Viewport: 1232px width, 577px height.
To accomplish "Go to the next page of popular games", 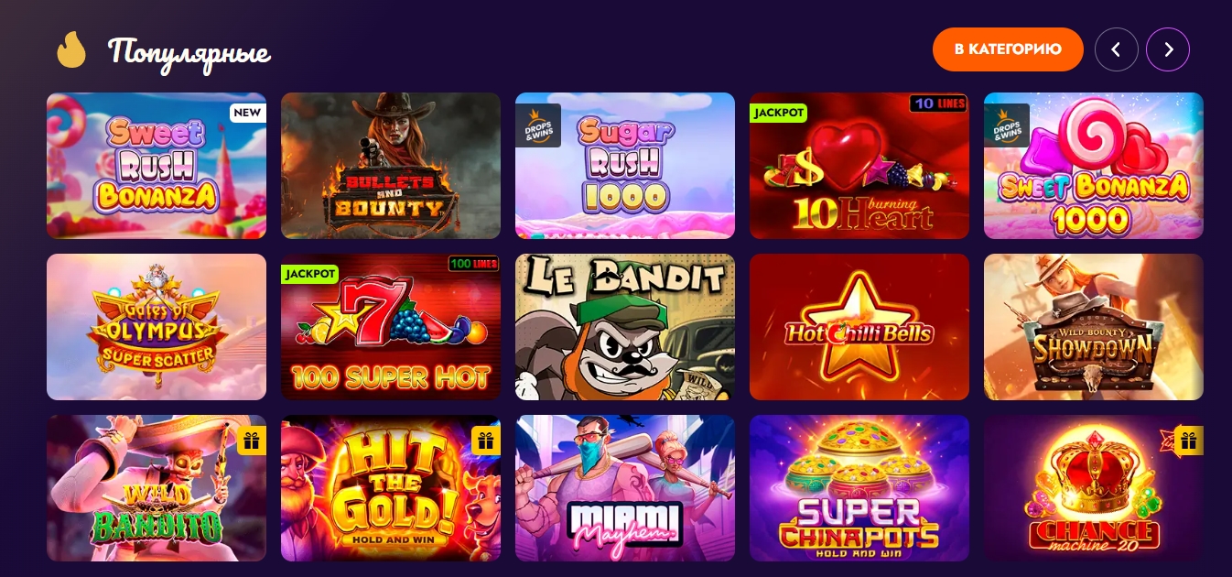I will click(x=1168, y=49).
